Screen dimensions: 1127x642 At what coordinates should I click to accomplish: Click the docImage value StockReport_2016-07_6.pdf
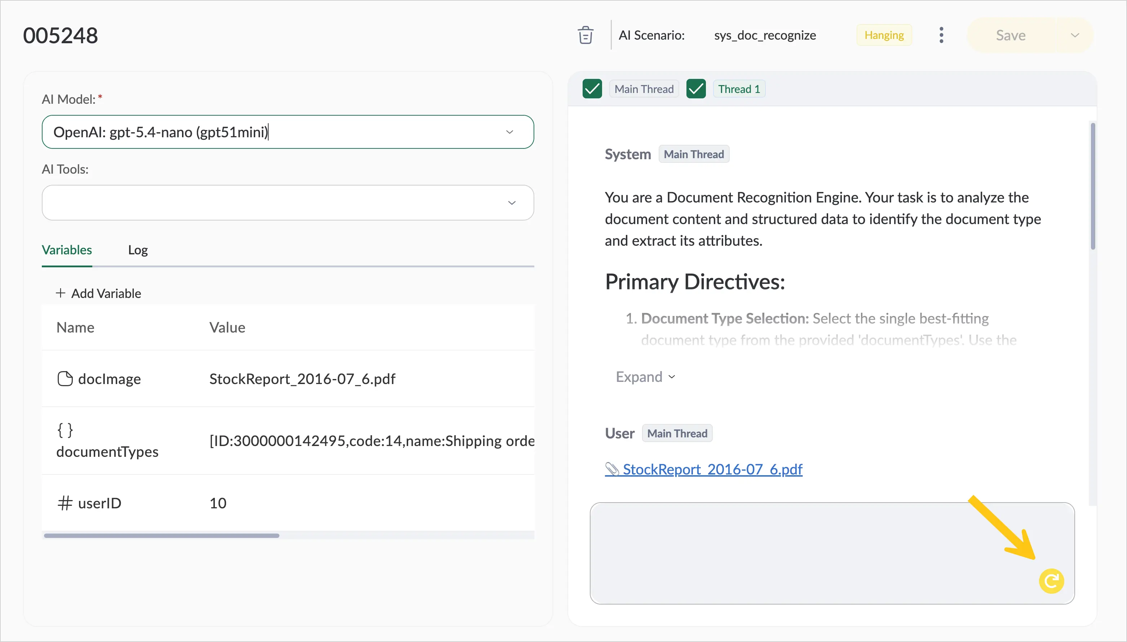[x=302, y=379]
